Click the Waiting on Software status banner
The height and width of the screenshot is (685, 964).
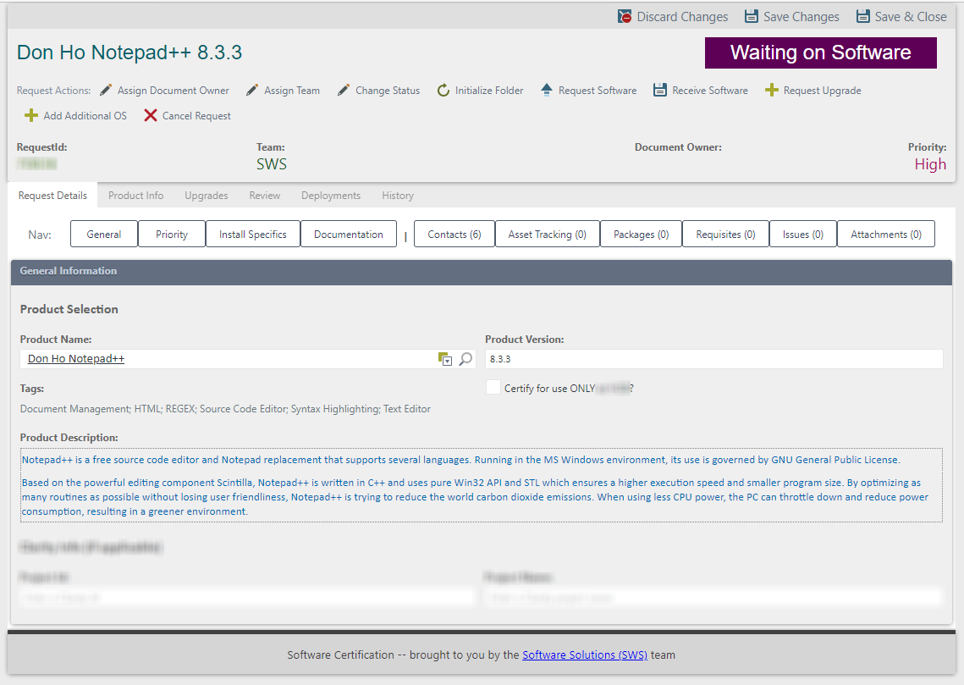click(x=821, y=52)
